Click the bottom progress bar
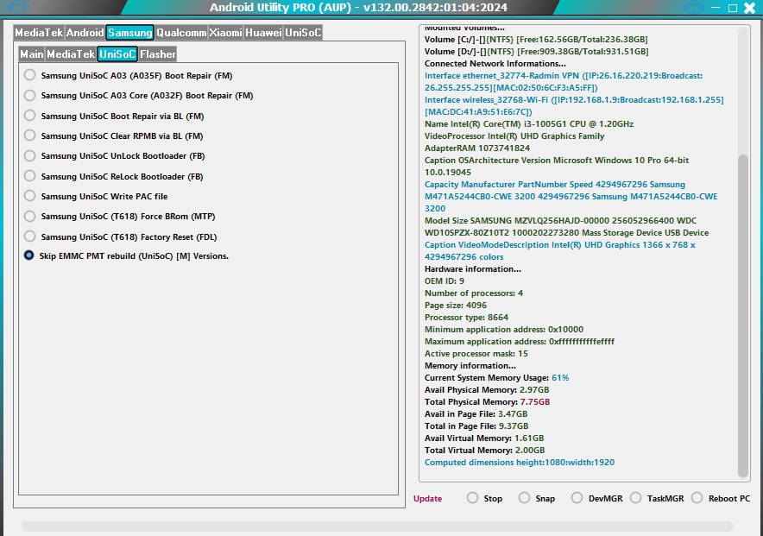This screenshot has height=536, width=763. coord(380,525)
